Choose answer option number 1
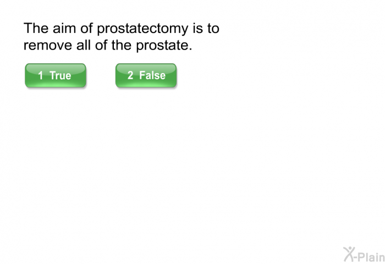Viewport: 385px width, 264px height. click(56, 75)
